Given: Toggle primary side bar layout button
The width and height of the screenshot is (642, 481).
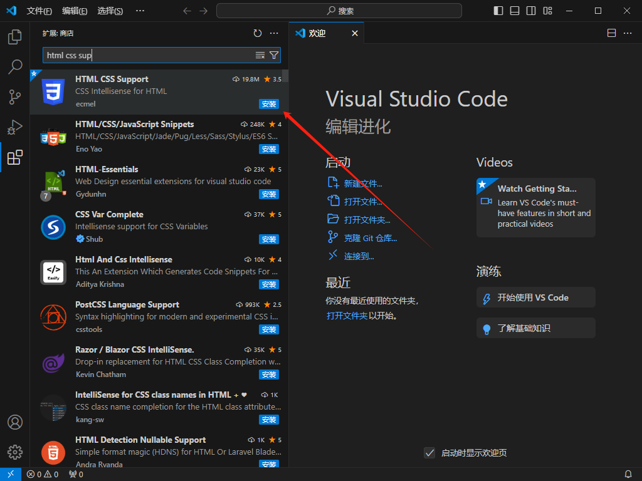Looking at the screenshot, I should click(x=498, y=11).
